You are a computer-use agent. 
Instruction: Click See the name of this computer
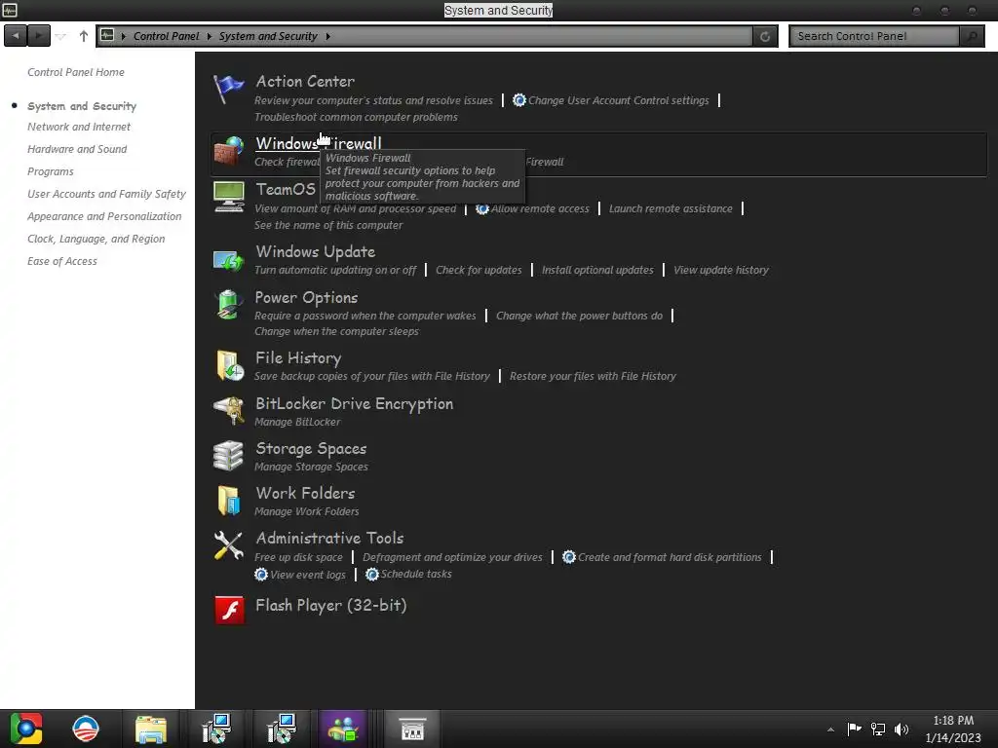tap(328, 225)
